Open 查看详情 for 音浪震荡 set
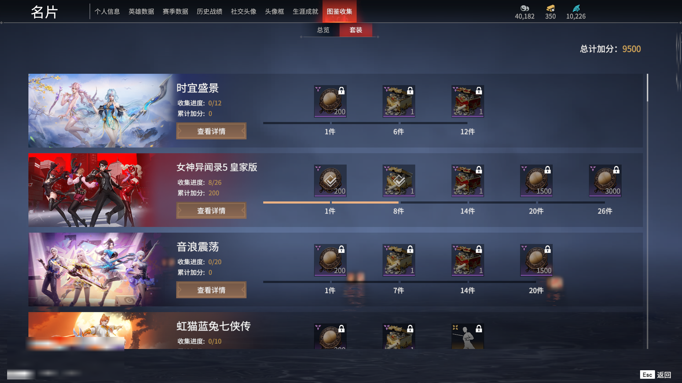 (x=211, y=290)
